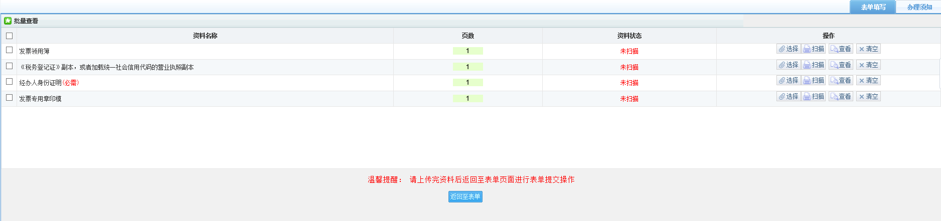
Task: Click 查看 magnifier icon for 税务登记证 row
Action: (x=834, y=65)
